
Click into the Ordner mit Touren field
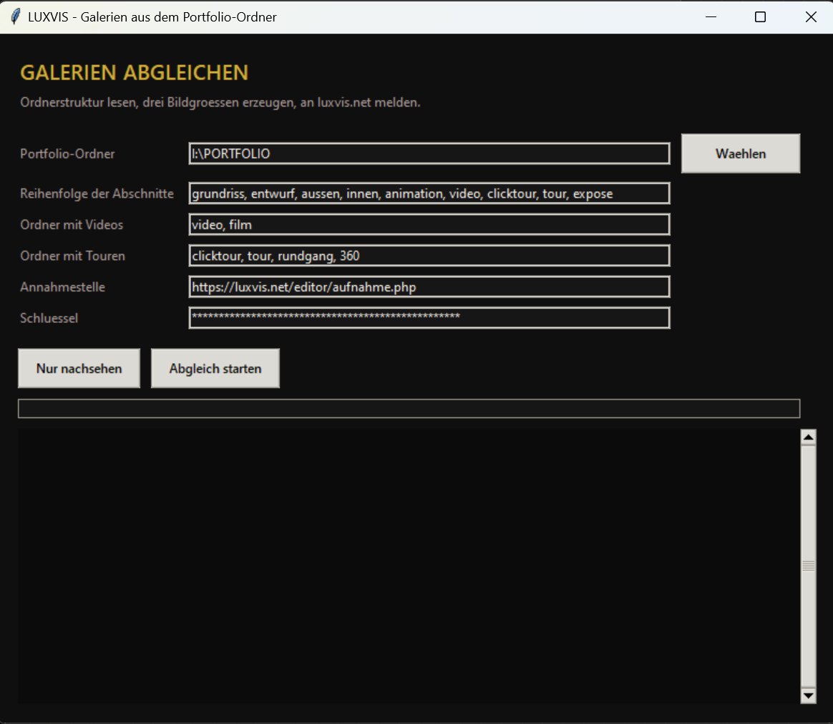(429, 256)
